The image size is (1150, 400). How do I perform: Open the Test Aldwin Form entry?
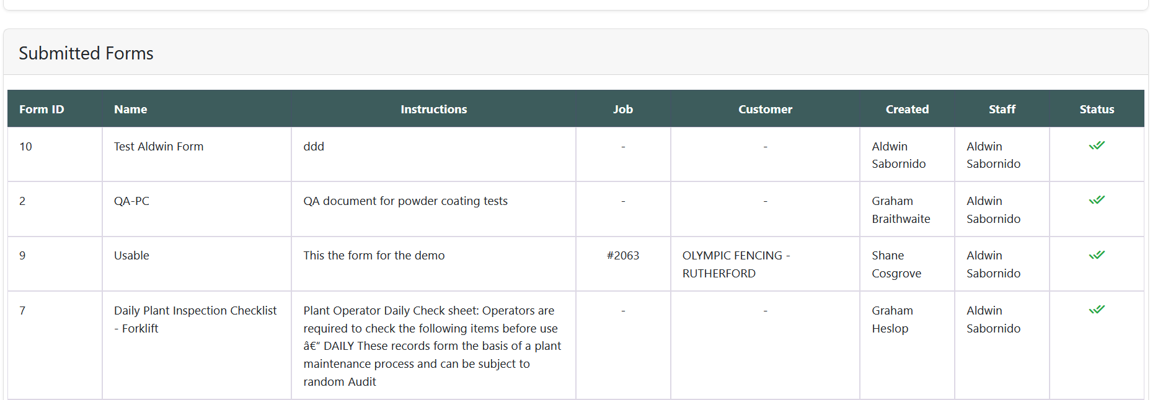click(159, 147)
